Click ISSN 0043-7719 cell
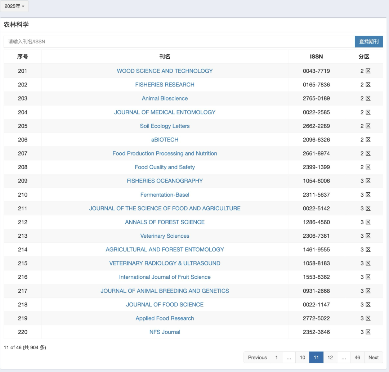Viewport: 389px width, 372px height. pyautogui.click(x=316, y=71)
